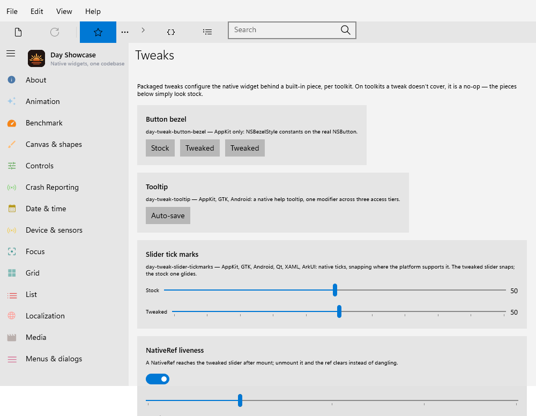
Task: Open the Crash Reporting label
Action: click(52, 187)
